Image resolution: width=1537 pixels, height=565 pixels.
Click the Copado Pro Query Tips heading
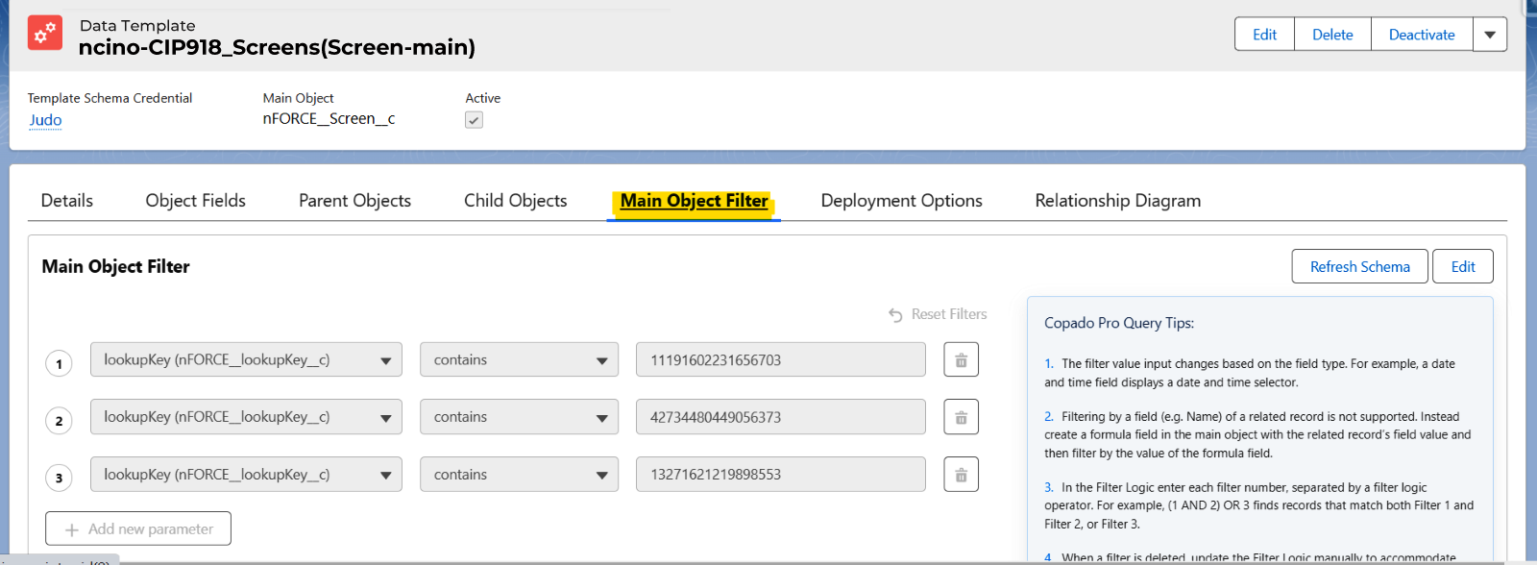[x=1119, y=323]
